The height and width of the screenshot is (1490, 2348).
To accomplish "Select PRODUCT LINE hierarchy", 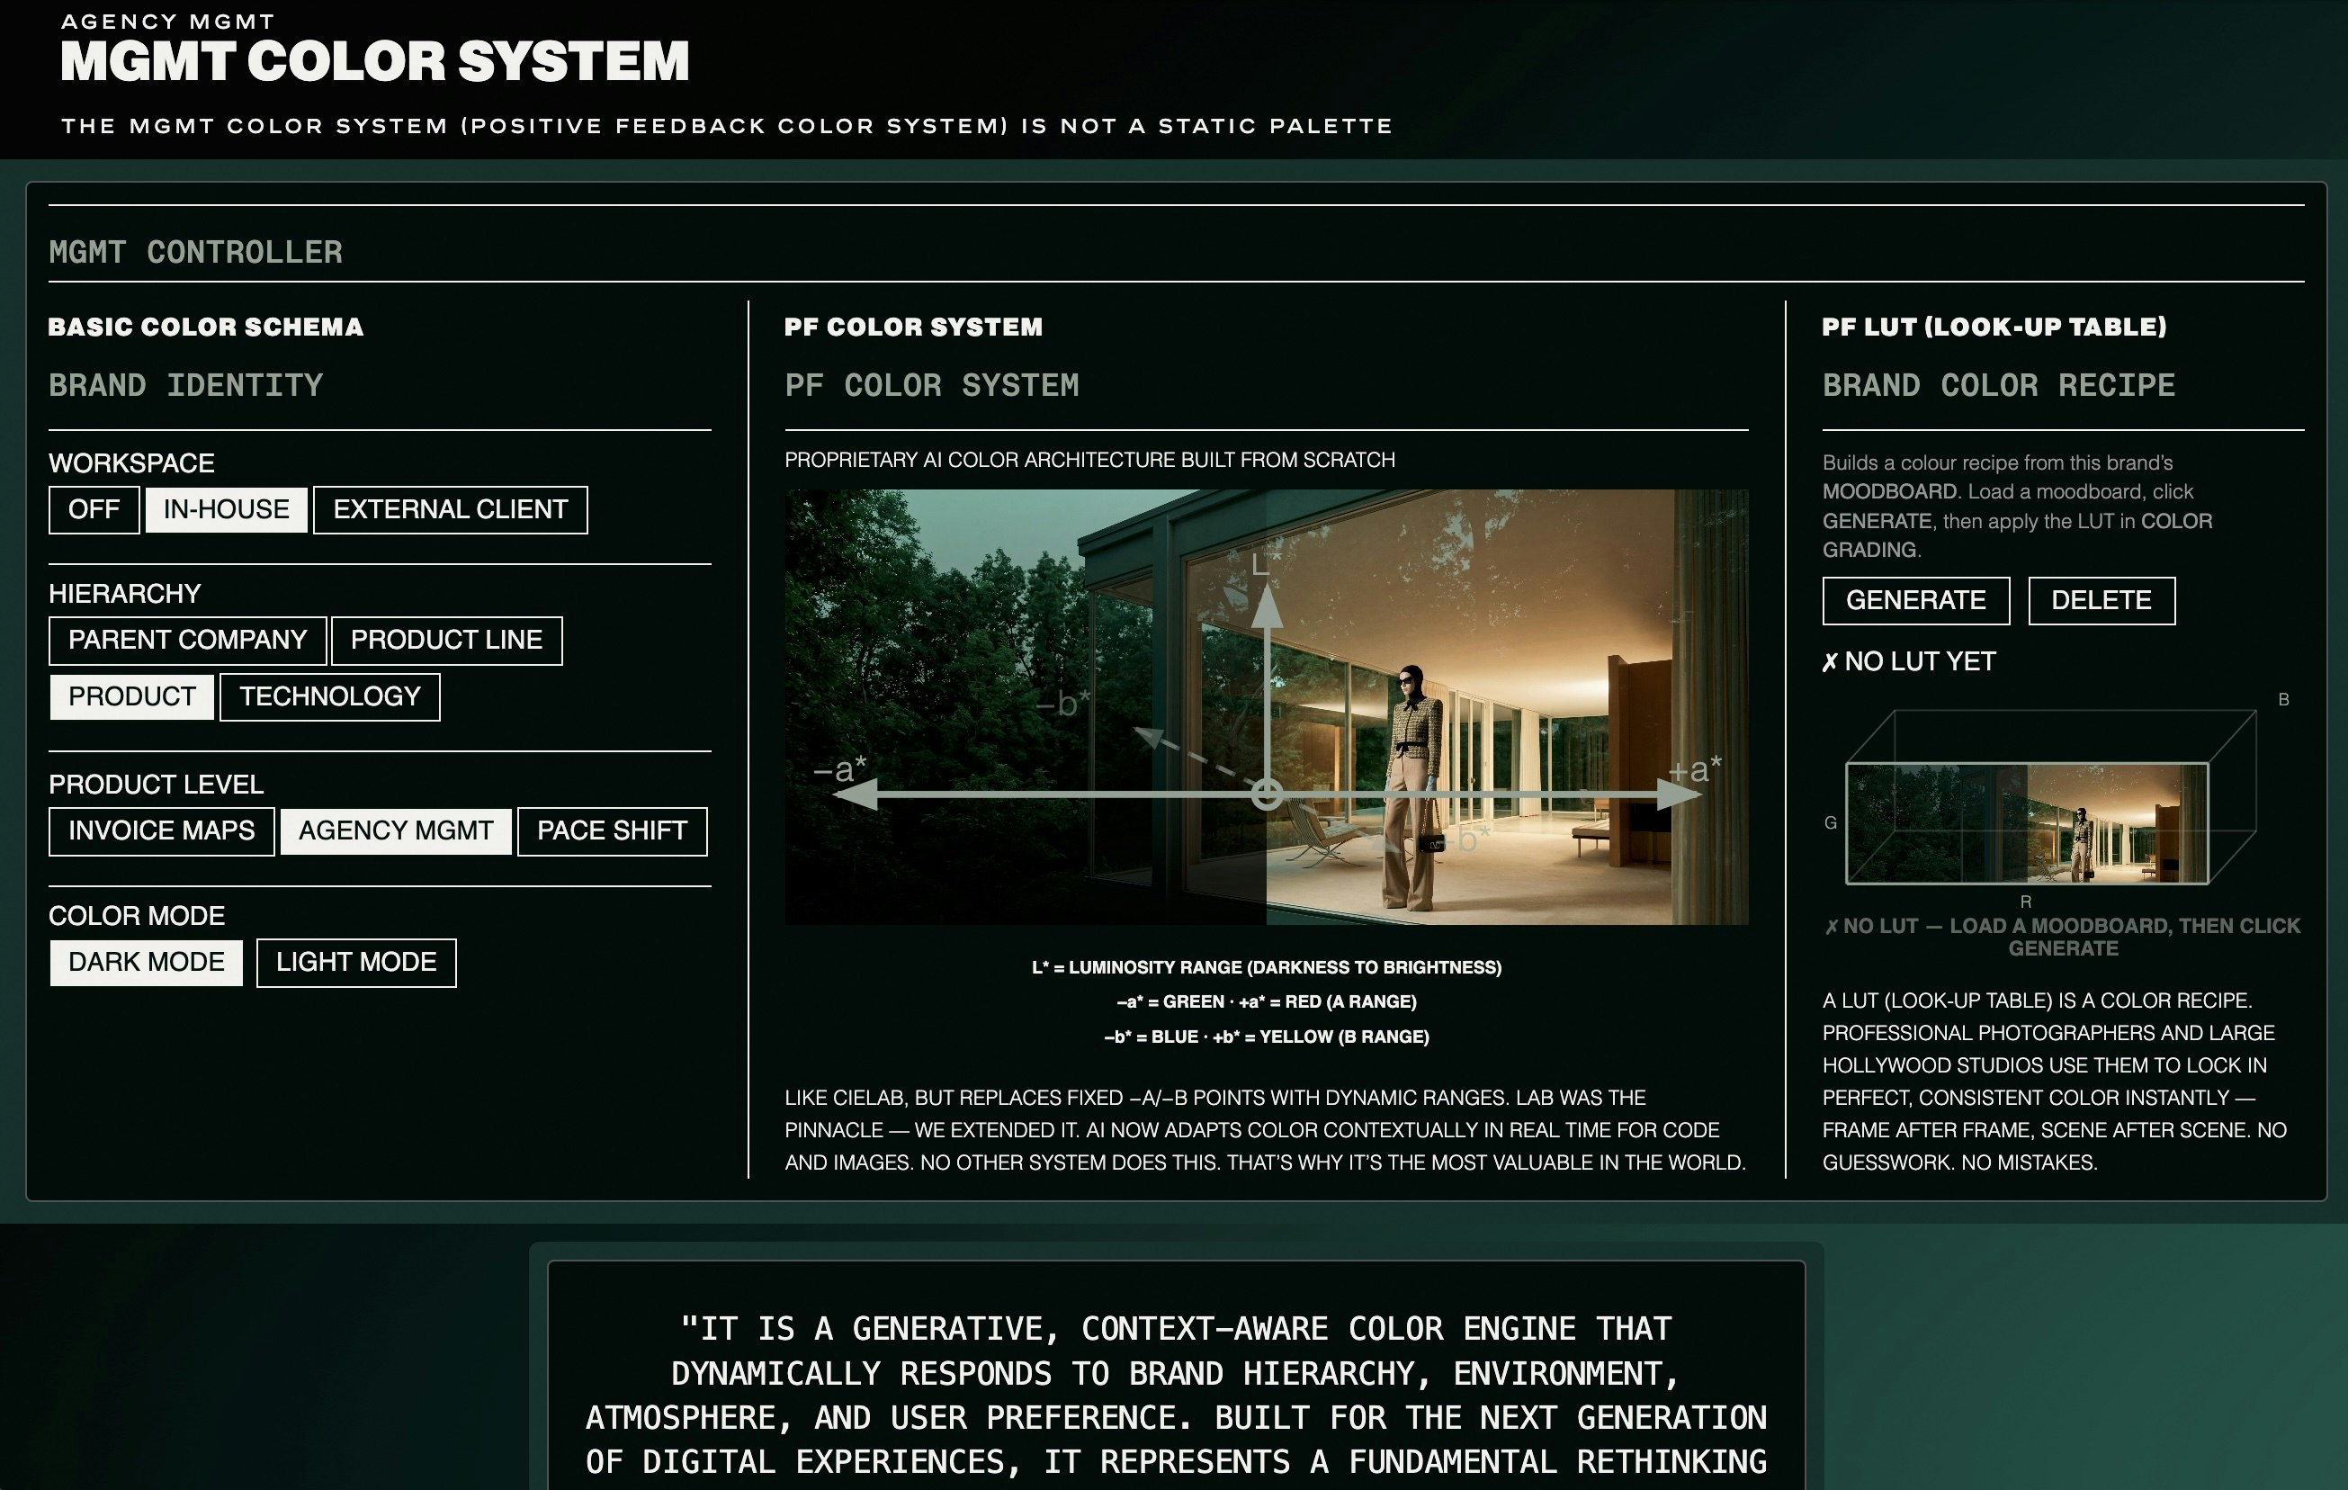I will (x=446, y=641).
